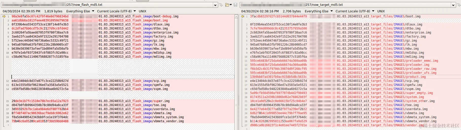This screenshot has height=130, width=461.
Task: Click the left line 'flash_image/md1dsp.img'
Action: tap(152, 53)
